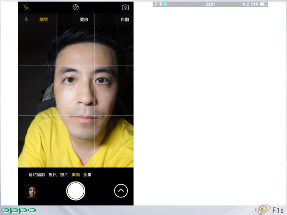The image size is (287, 215).
Task: Tap the flash-off icon at top left
Action: [x=26, y=7]
